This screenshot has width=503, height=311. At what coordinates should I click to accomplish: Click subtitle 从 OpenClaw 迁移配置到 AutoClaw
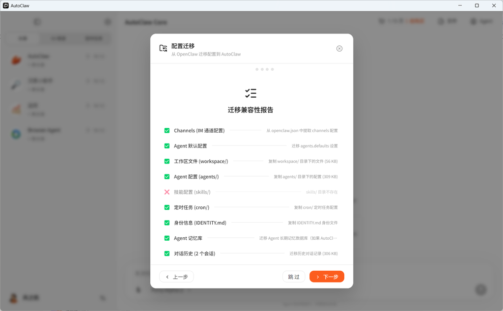point(206,54)
